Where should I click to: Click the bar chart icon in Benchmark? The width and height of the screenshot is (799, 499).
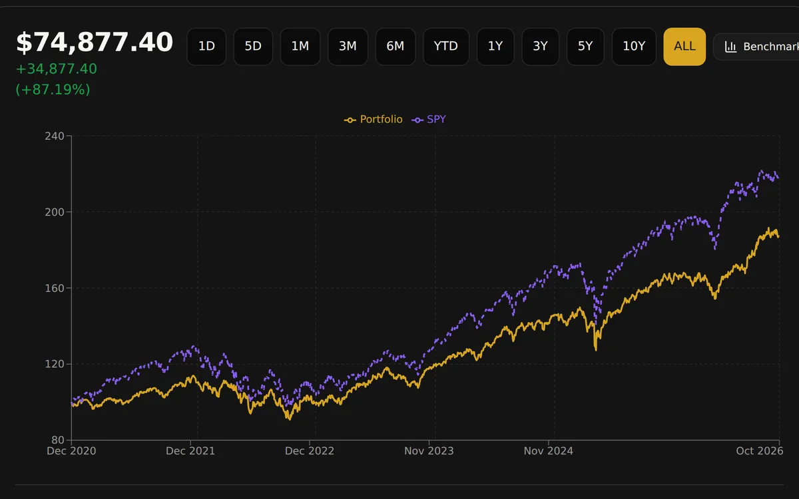(730, 47)
